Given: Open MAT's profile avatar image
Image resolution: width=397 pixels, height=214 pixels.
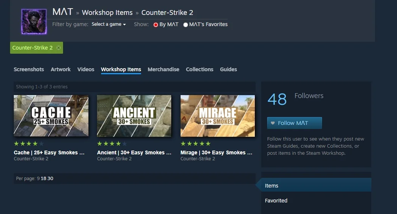Looking at the screenshot, I should tap(34, 22).
